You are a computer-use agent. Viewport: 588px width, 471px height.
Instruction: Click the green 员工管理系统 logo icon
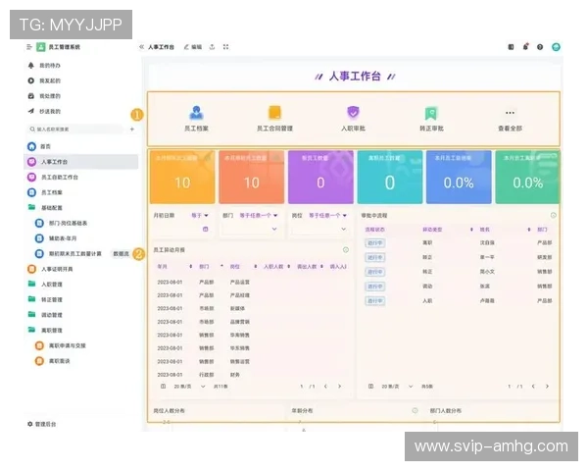click(40, 47)
